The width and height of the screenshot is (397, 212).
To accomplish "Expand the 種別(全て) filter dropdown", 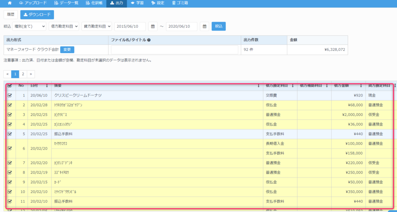I will click(x=30, y=26).
